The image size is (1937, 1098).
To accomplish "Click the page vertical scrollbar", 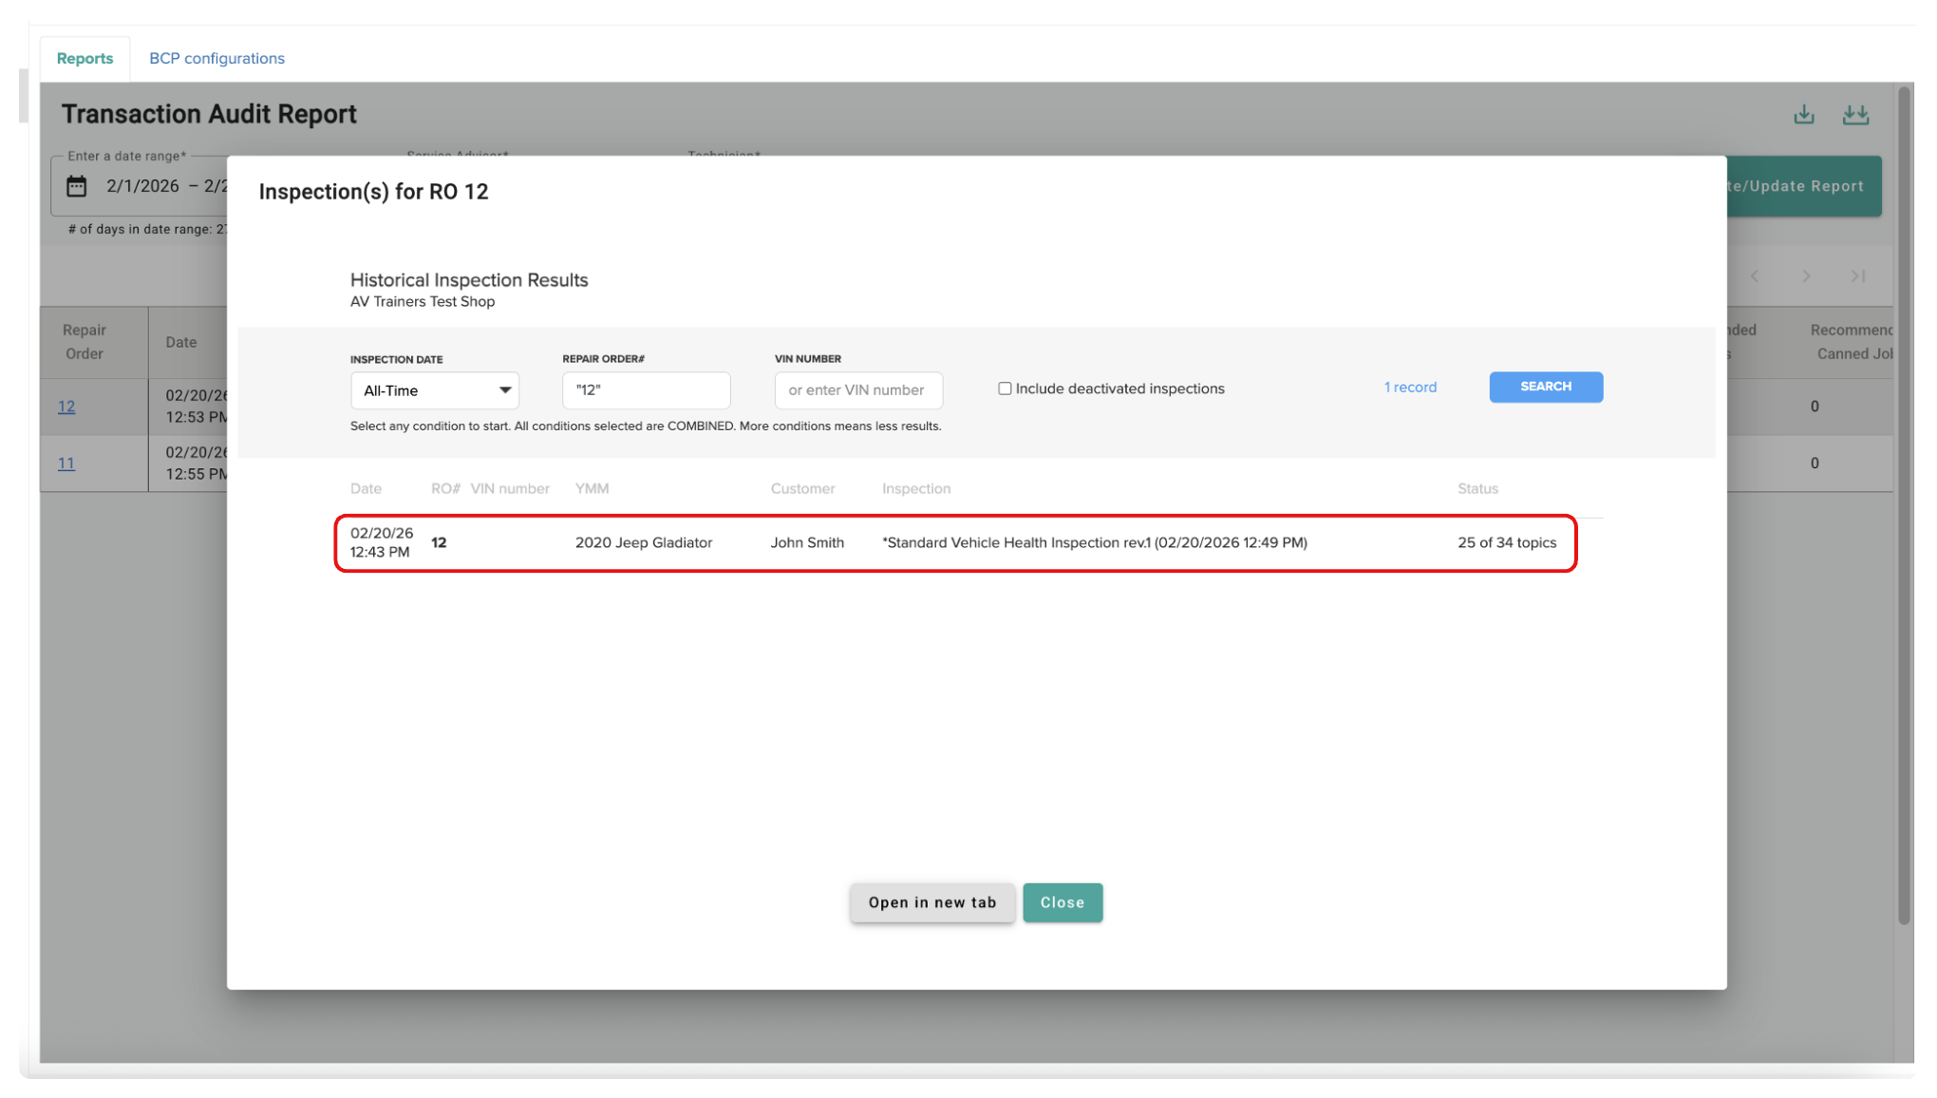I will pyautogui.click(x=1904, y=503).
